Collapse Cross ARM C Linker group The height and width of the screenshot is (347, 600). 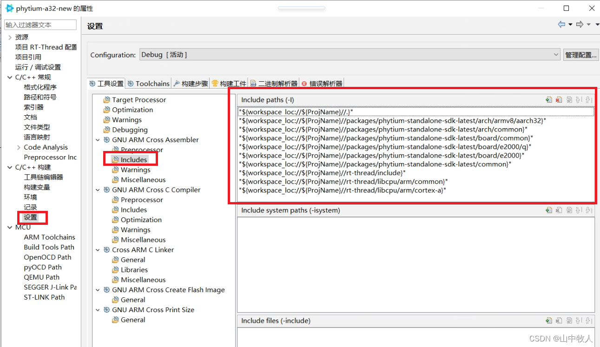click(98, 250)
